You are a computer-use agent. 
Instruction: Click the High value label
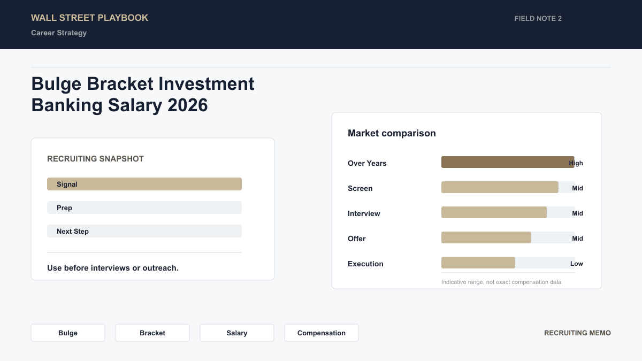[x=576, y=163]
